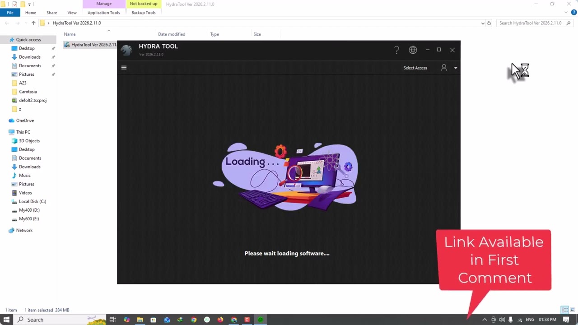
Task: Sort by the Type column header
Action: [214, 34]
